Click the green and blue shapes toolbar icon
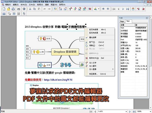Screen dimensions: 152x113 pyautogui.click(x=96, y=9)
